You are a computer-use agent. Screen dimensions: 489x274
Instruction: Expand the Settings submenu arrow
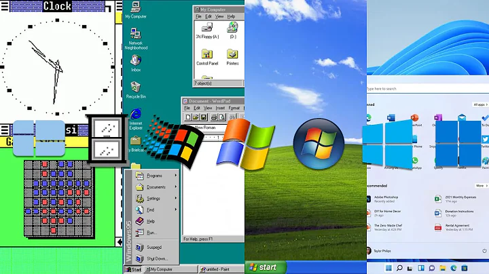(176, 198)
